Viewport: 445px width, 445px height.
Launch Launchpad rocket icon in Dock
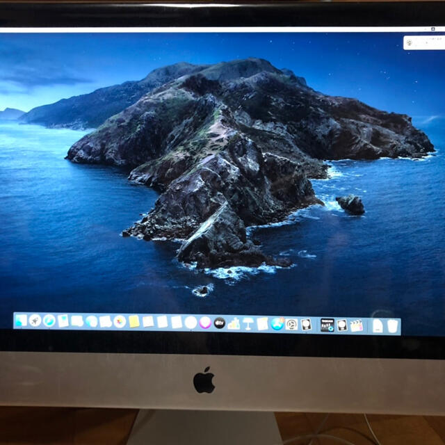[35, 321]
